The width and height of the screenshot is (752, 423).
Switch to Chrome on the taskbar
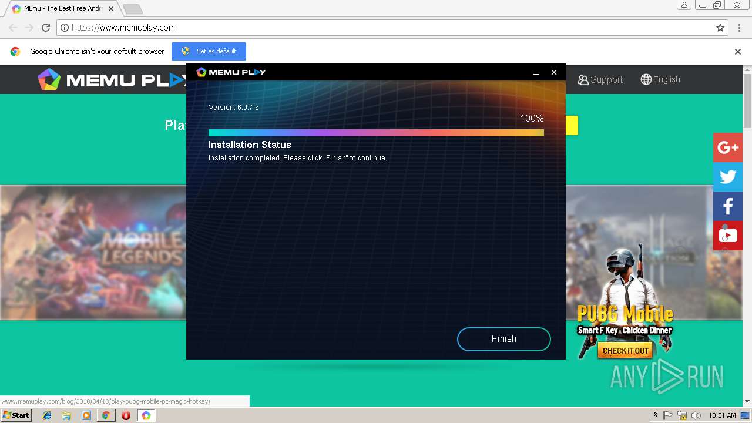pyautogui.click(x=106, y=415)
